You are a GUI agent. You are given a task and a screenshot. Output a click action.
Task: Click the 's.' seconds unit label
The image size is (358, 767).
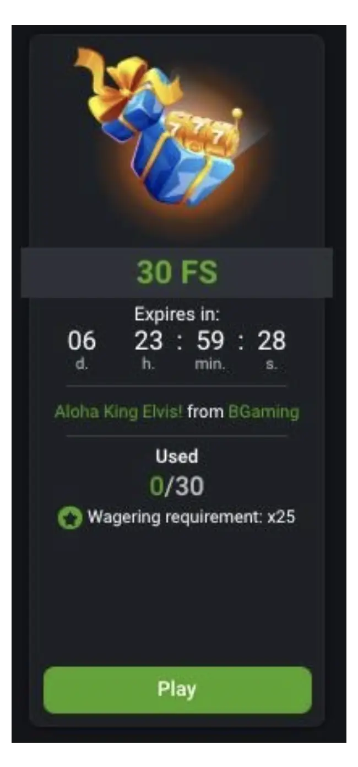(271, 364)
